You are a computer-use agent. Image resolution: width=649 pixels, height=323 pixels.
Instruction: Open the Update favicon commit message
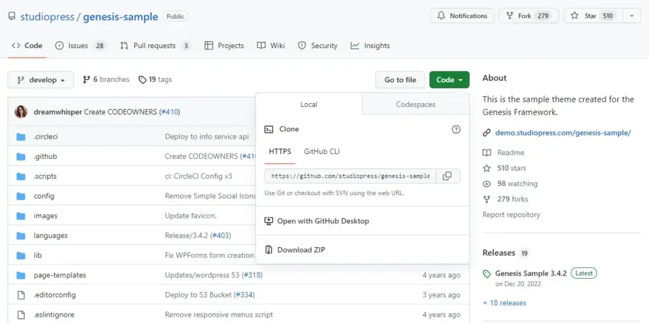[191, 216]
